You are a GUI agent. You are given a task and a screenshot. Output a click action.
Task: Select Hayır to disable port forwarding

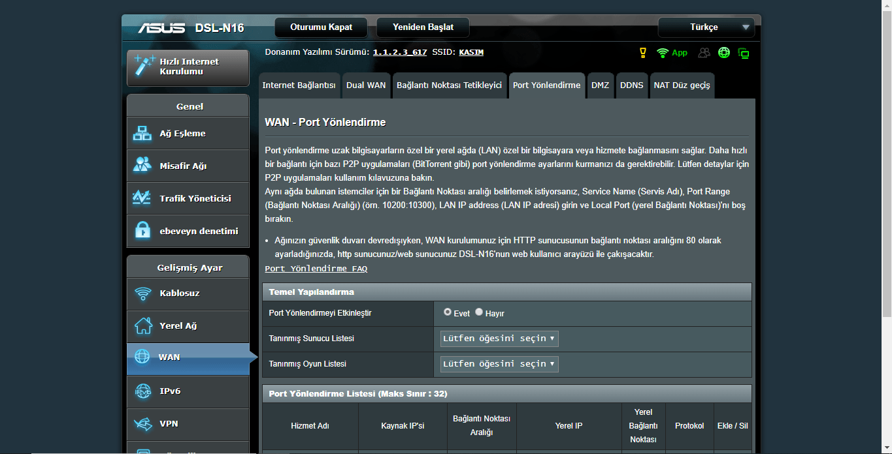point(479,312)
